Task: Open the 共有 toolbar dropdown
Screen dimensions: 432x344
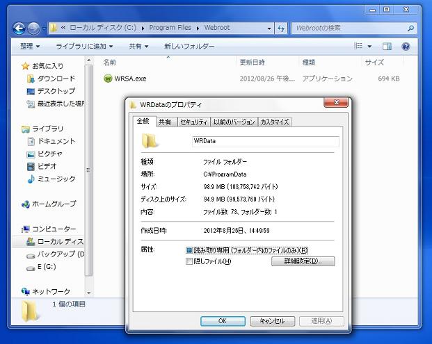Action: click(138, 47)
